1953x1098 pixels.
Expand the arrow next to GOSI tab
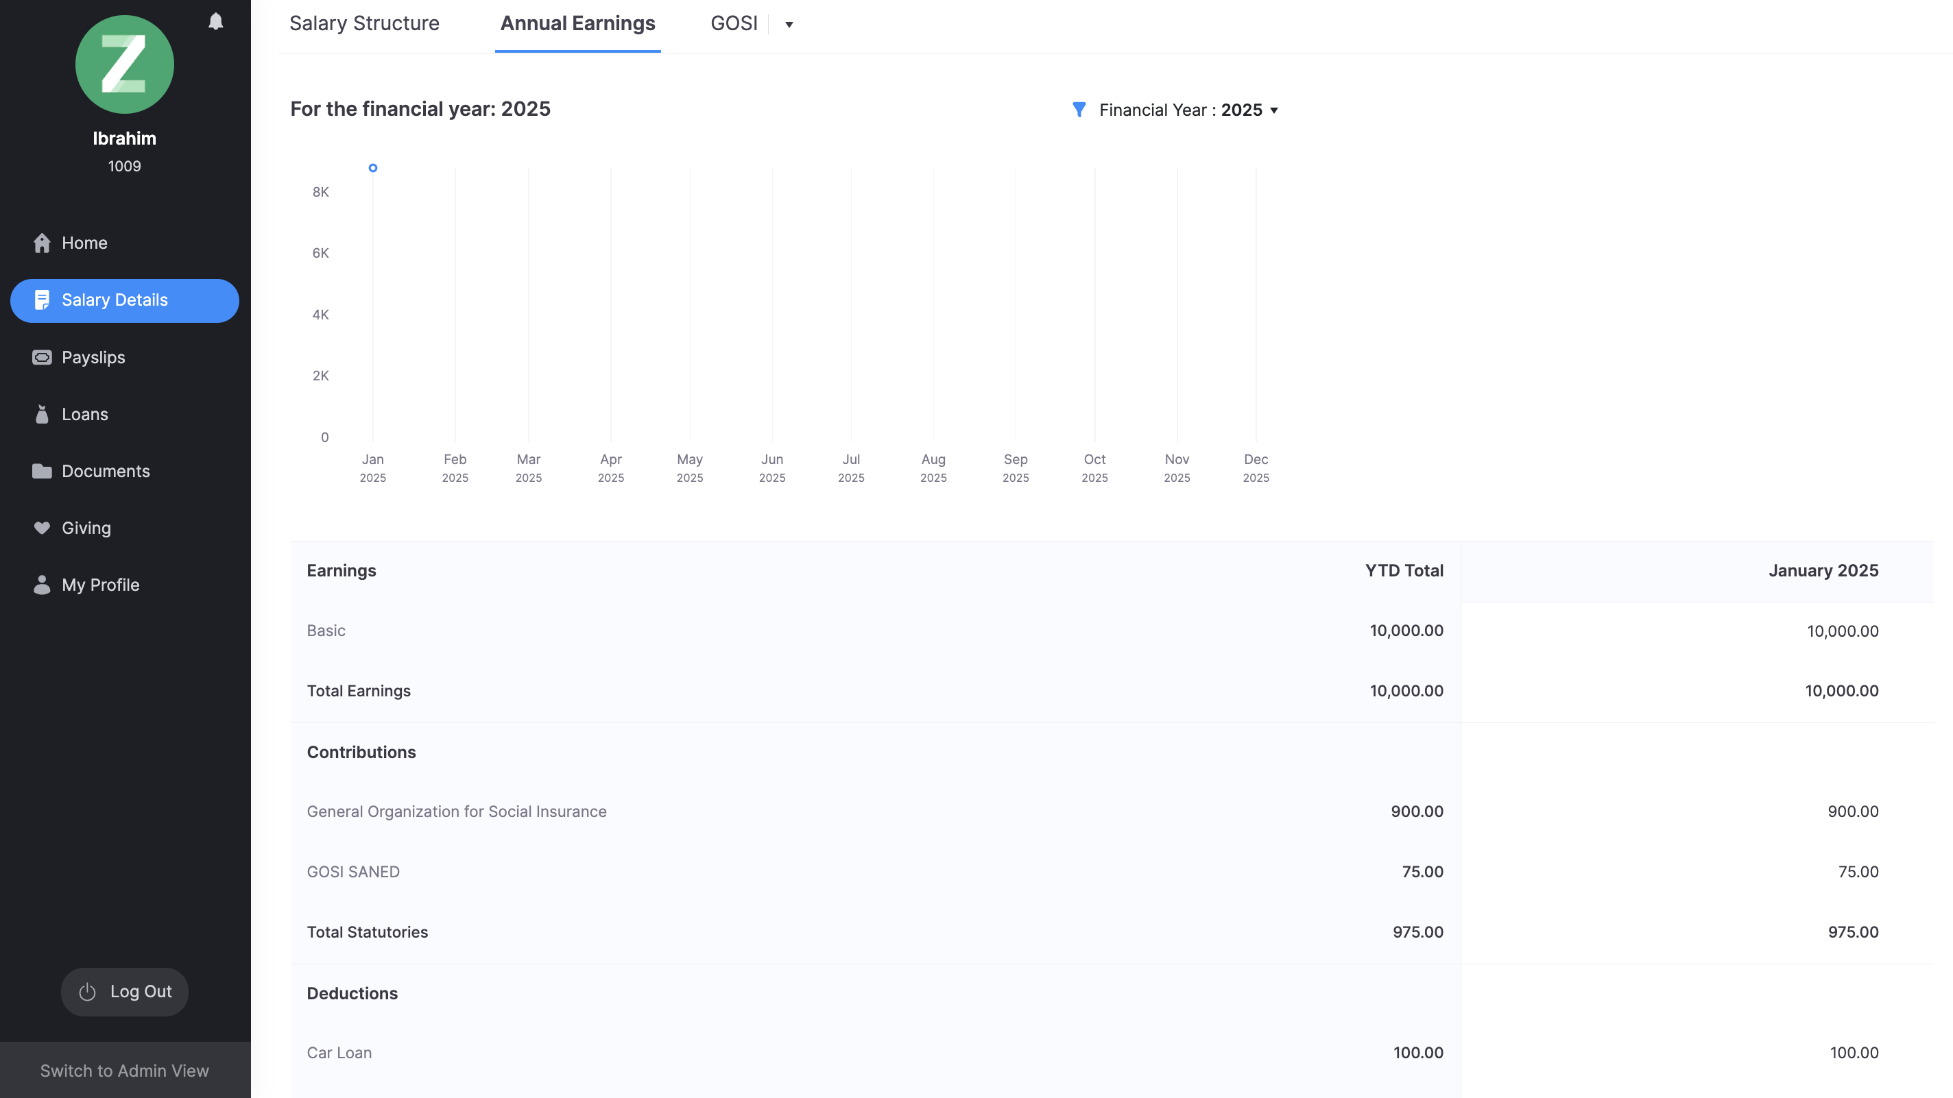[x=789, y=24]
